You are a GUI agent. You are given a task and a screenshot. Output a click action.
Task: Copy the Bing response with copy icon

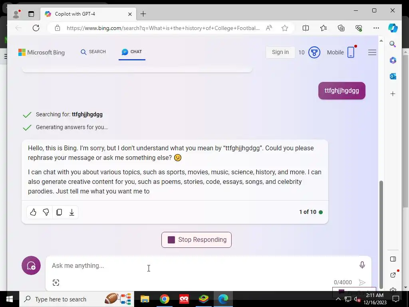[59, 212]
